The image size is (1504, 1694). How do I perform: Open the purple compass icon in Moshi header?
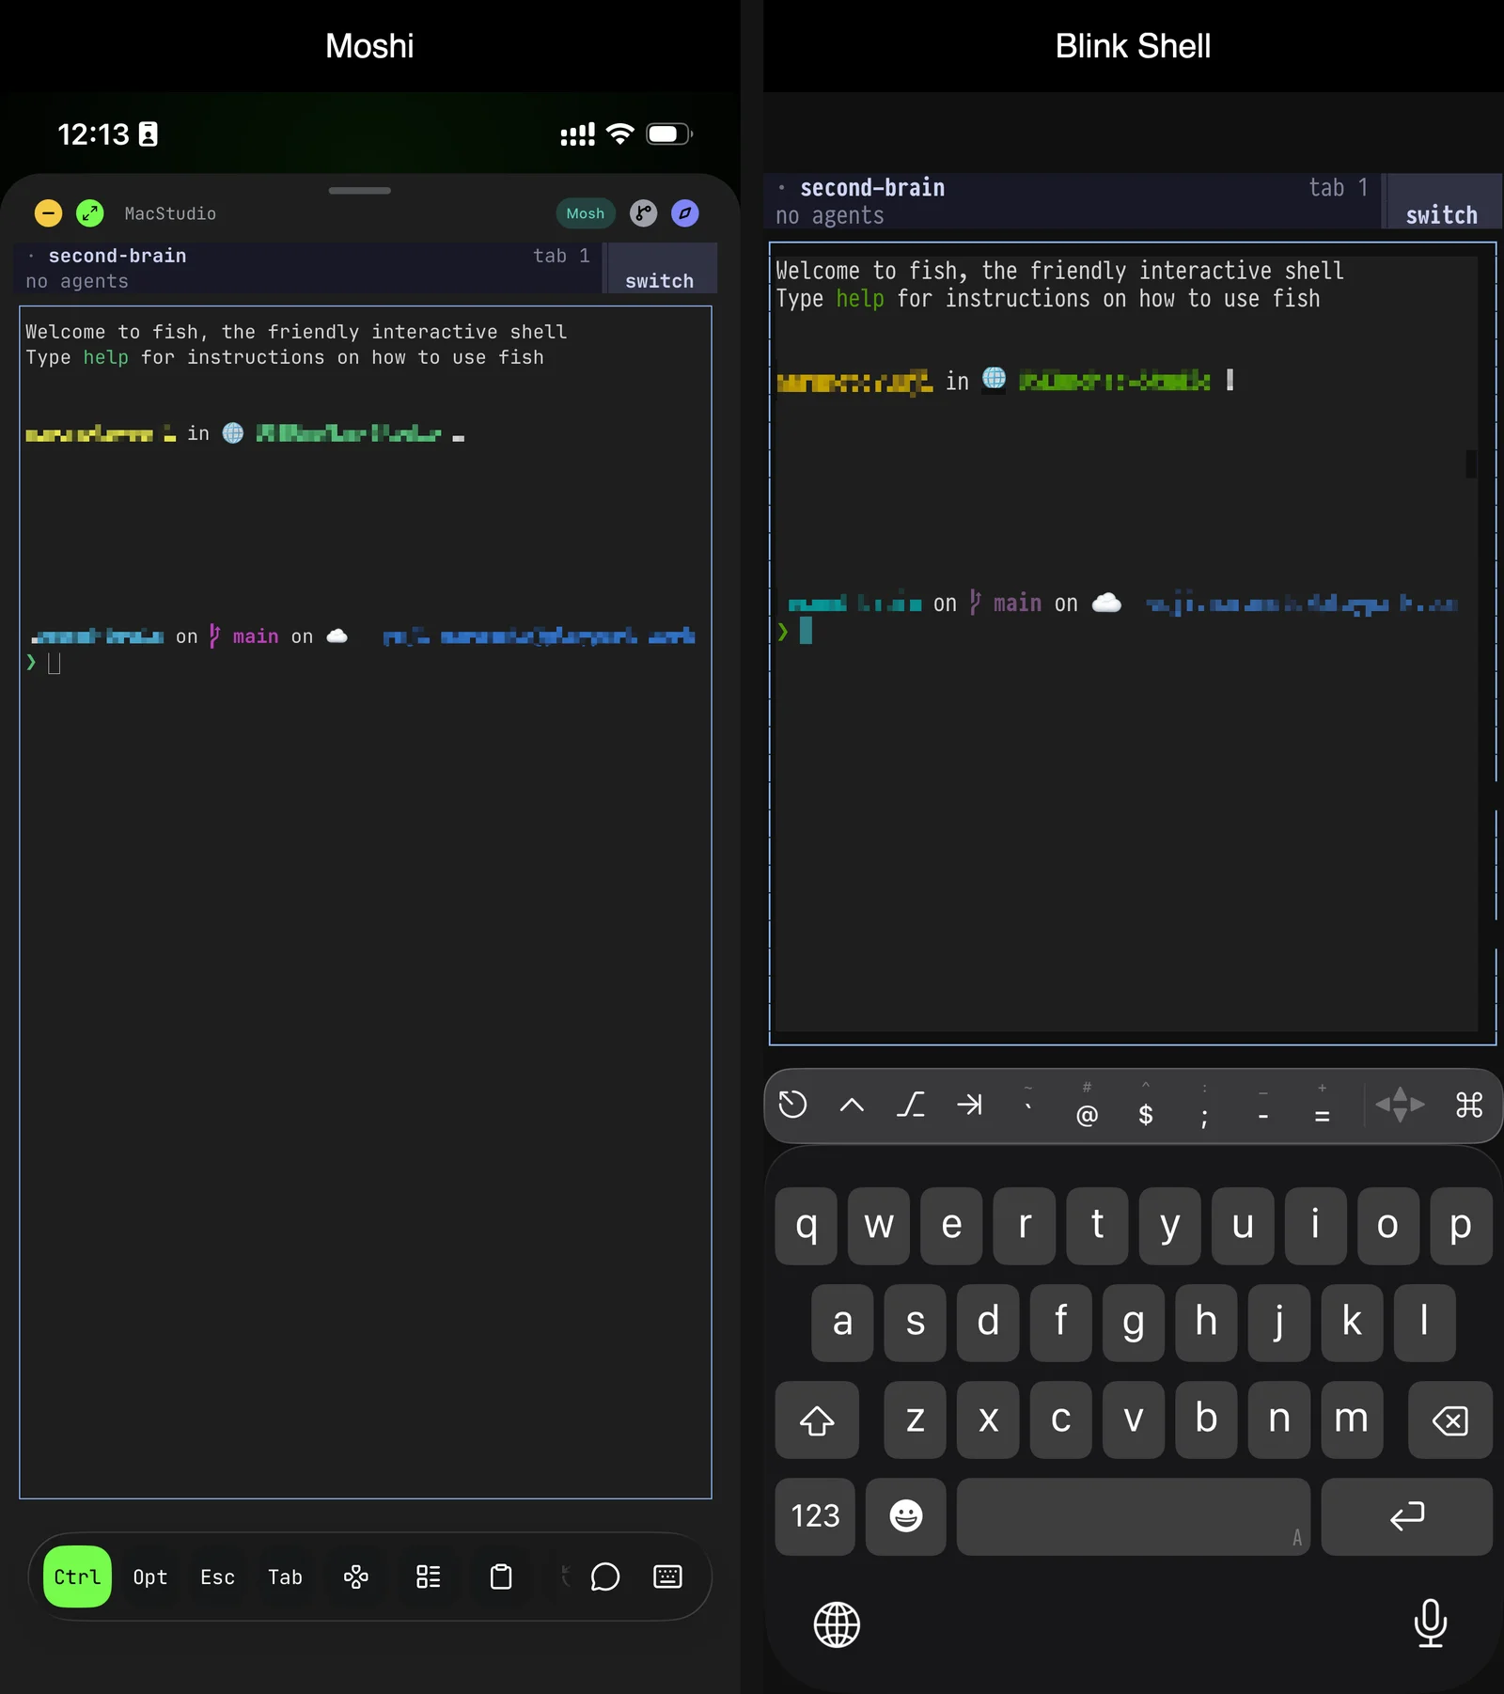point(685,213)
